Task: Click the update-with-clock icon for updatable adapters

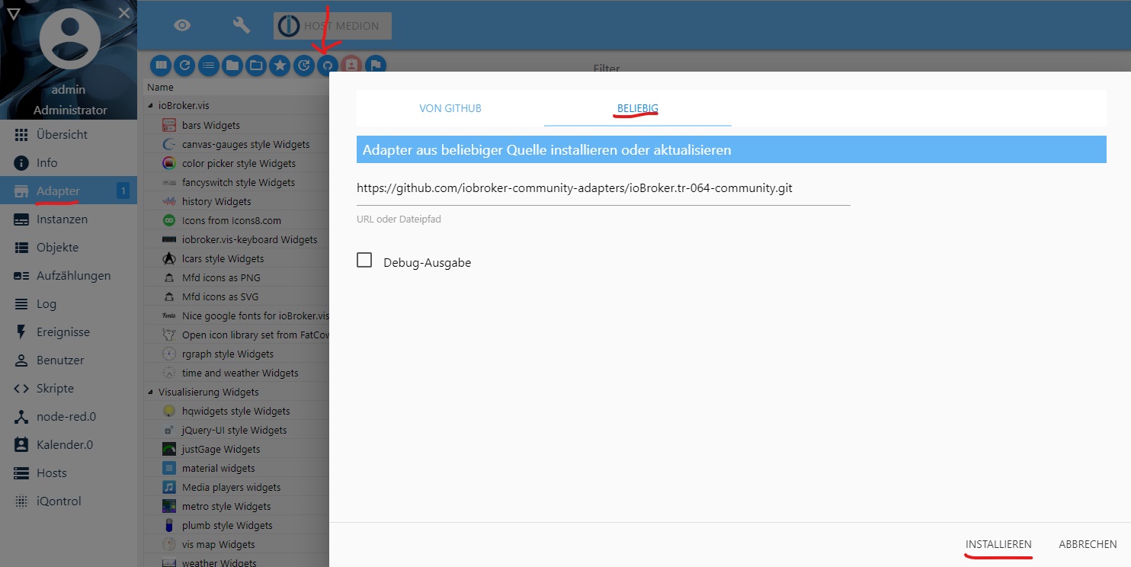Action: [x=303, y=66]
